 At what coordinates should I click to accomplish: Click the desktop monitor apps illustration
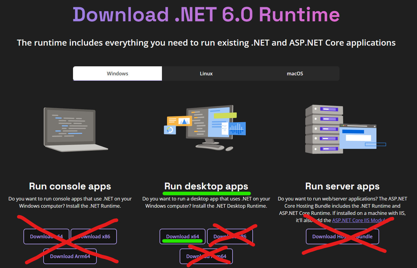click(205, 128)
